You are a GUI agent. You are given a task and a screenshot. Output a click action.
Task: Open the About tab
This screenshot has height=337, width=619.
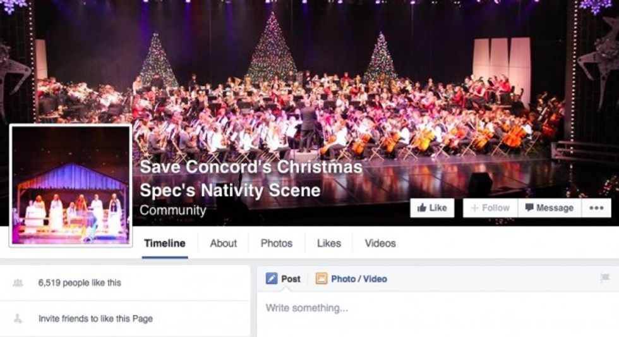(223, 243)
